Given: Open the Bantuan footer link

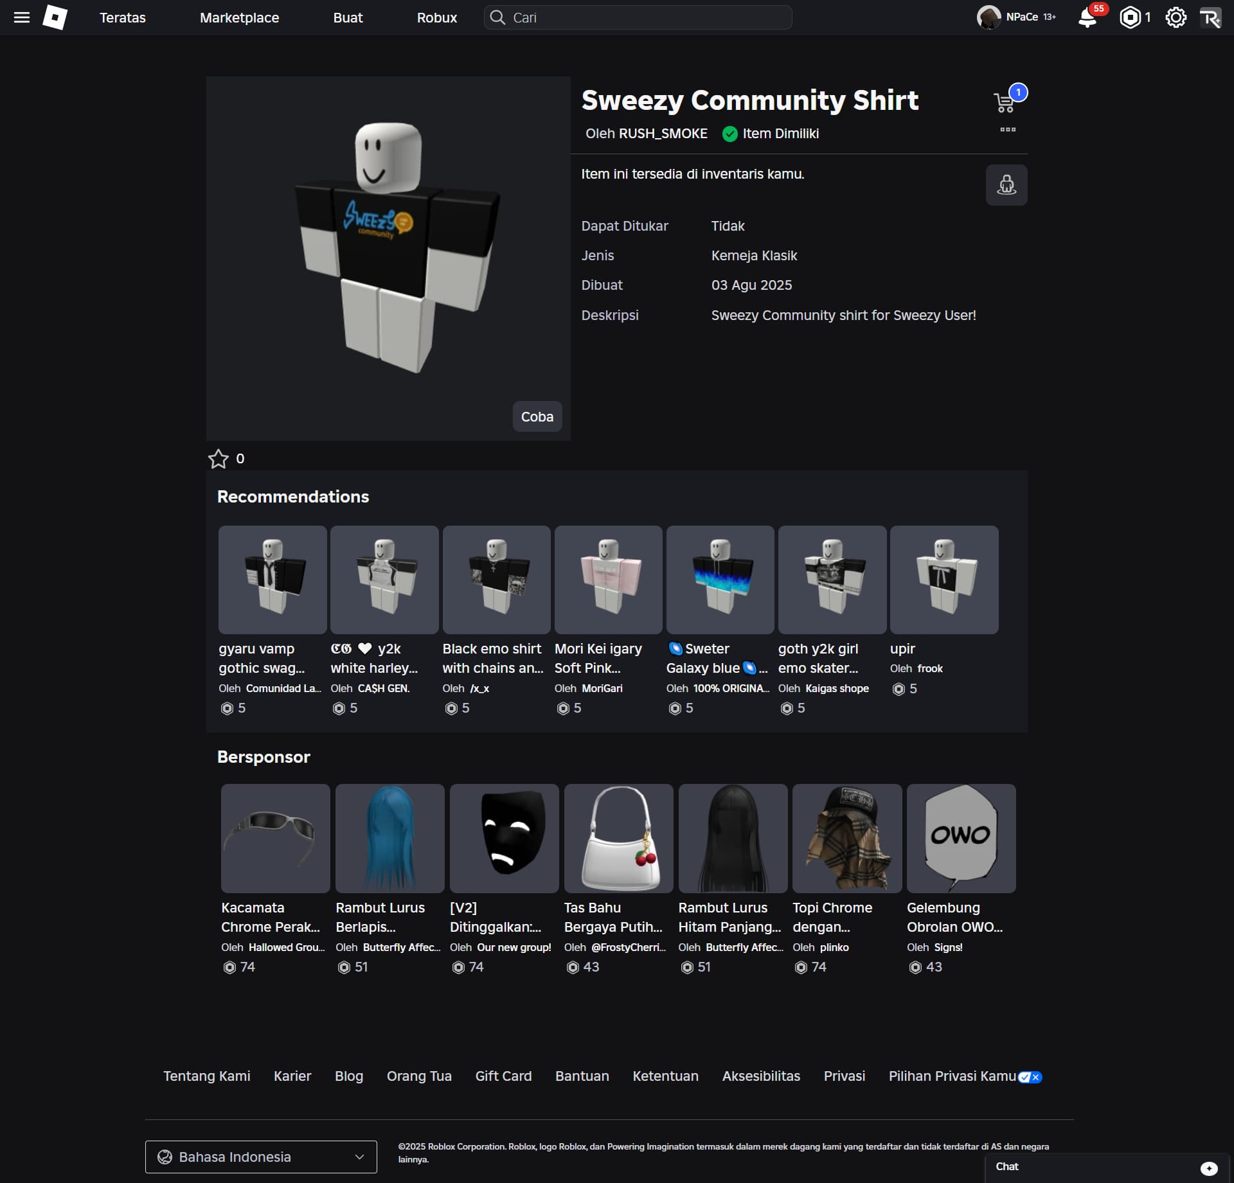Looking at the screenshot, I should point(582,1076).
